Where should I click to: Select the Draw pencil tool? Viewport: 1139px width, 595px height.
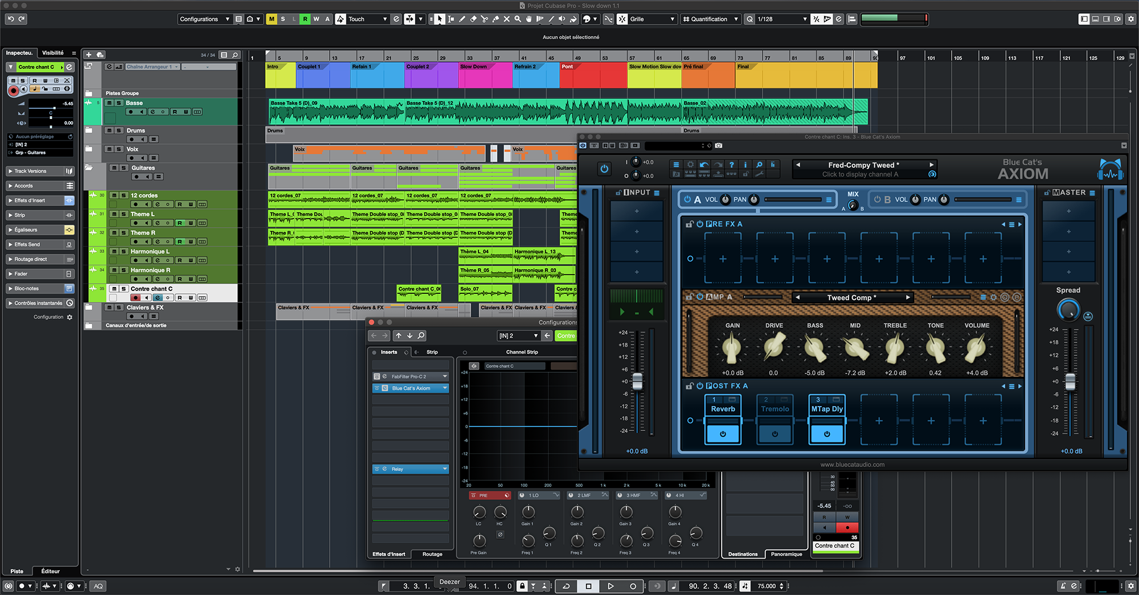[462, 19]
